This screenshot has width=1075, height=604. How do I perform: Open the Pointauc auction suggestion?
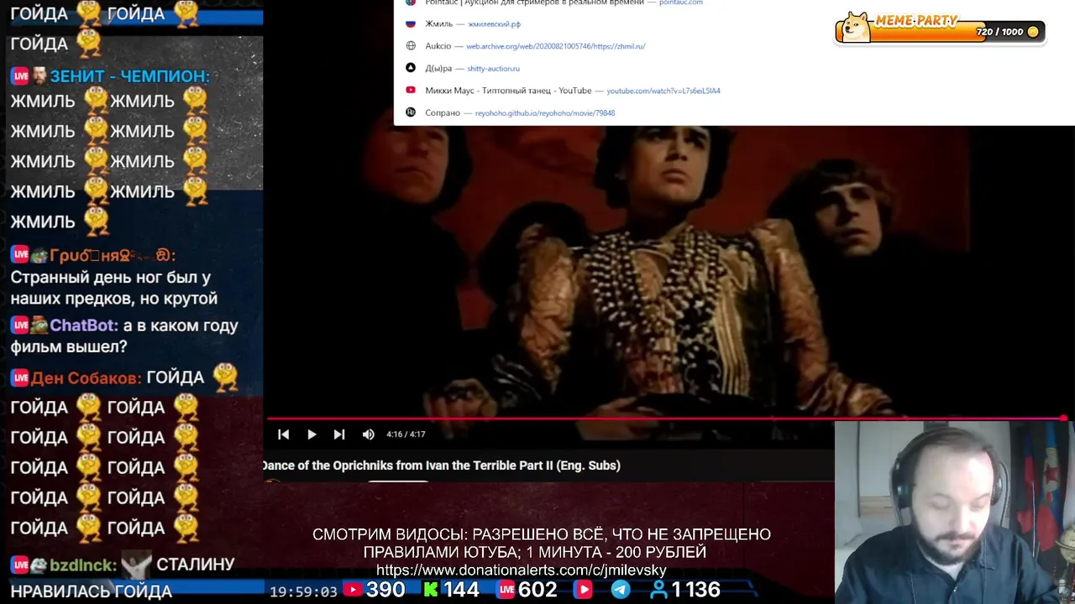pyautogui.click(x=734, y=3)
